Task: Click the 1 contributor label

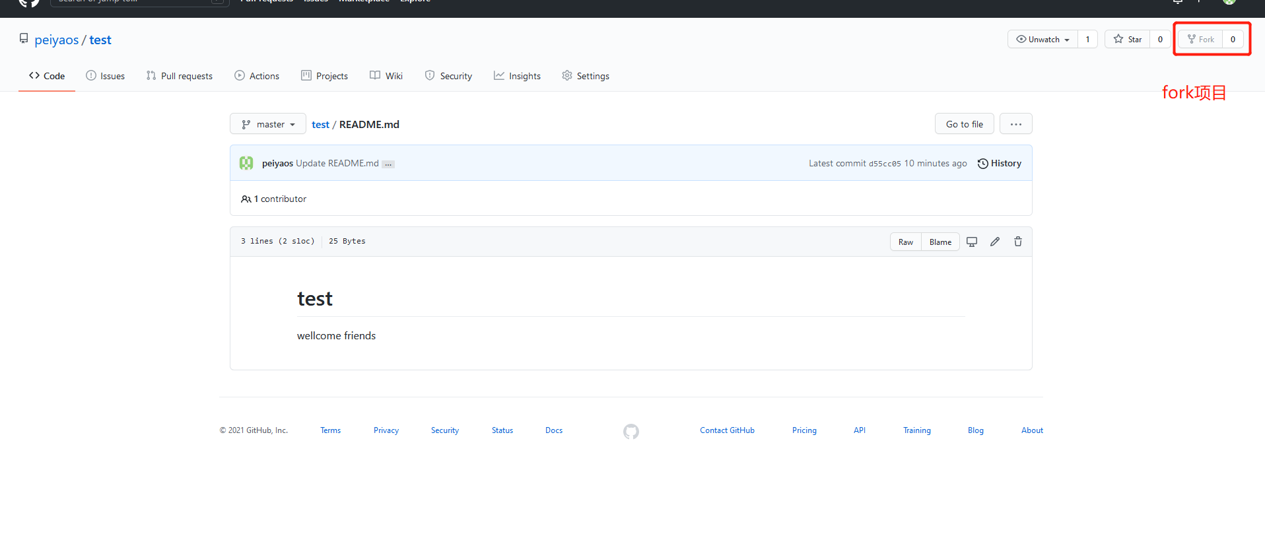Action: pyautogui.click(x=274, y=199)
